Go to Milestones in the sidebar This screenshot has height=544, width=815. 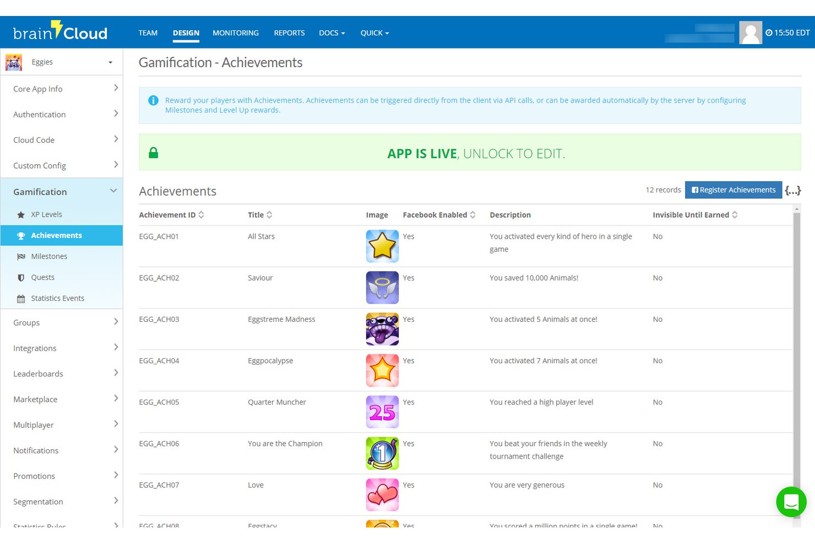[x=62, y=256]
